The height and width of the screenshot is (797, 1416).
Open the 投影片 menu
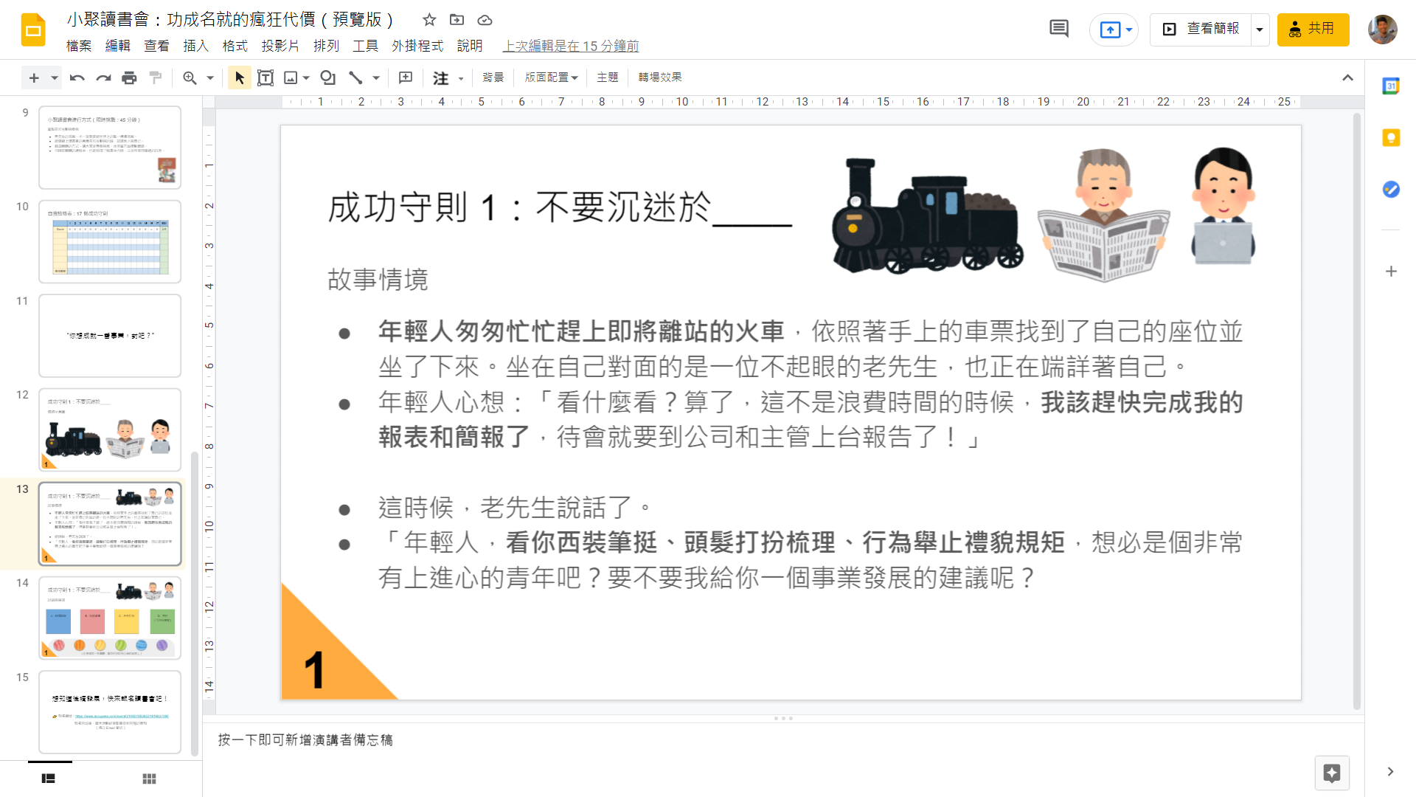pyautogui.click(x=280, y=46)
